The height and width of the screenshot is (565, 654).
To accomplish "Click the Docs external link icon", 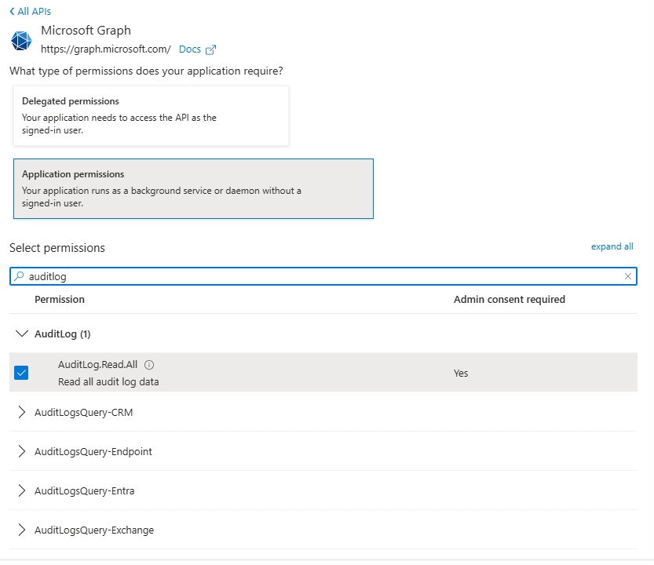I will 210,49.
